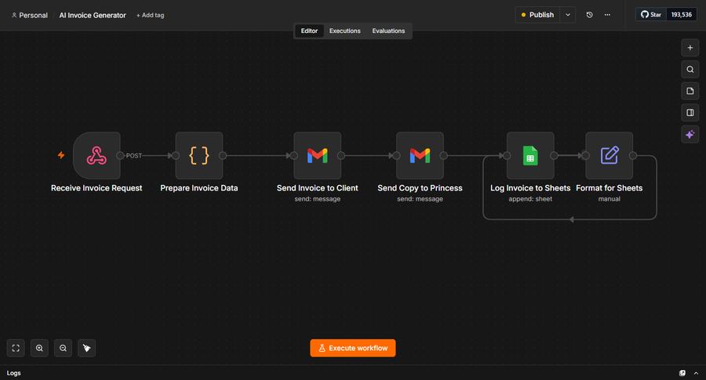This screenshot has height=380, width=706.
Task: Click the output connector of Format for Sheets
Action: coord(633,156)
